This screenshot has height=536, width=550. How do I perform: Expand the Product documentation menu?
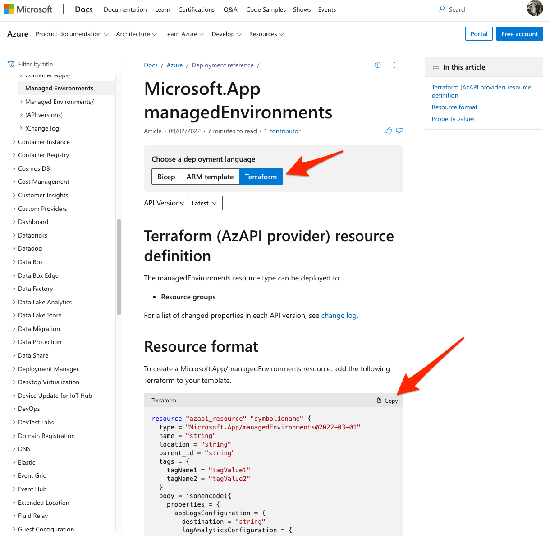[72, 34]
